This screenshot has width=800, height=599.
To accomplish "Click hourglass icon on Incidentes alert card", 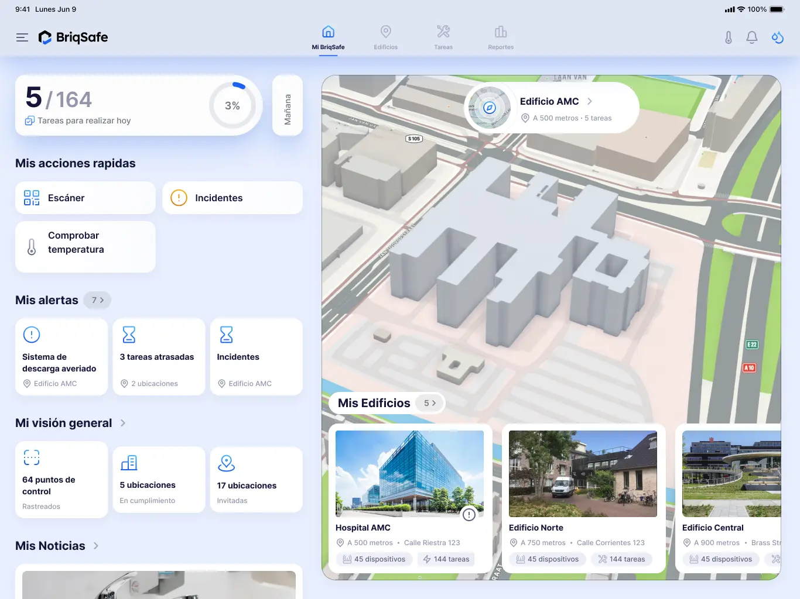I will [x=226, y=335].
